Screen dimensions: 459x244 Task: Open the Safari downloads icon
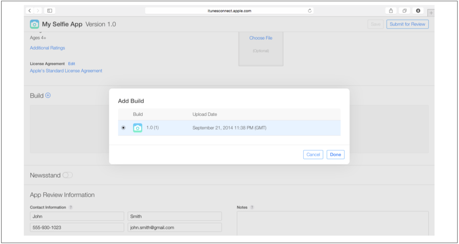click(x=418, y=11)
